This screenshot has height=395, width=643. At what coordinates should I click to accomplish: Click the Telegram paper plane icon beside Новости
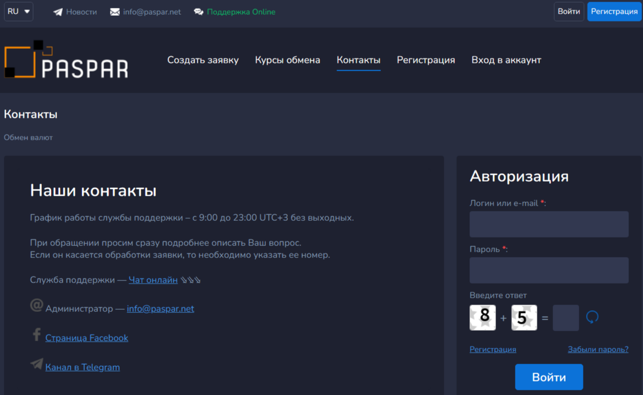(58, 12)
